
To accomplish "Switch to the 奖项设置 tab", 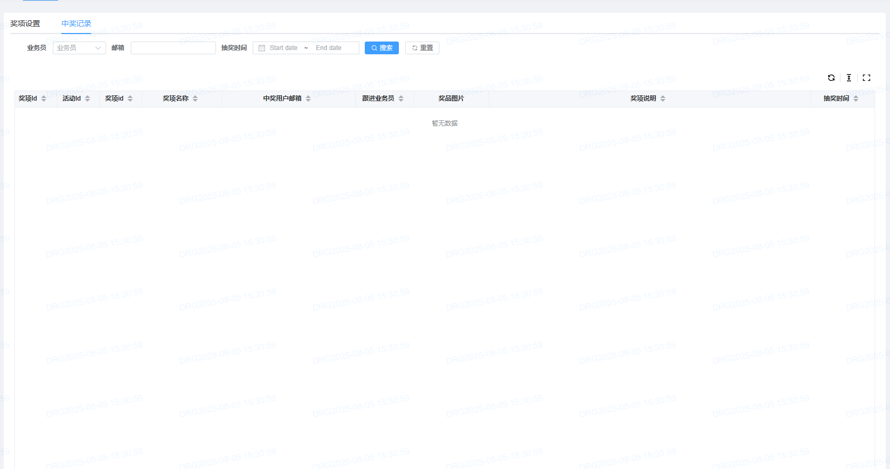I will 25,23.
